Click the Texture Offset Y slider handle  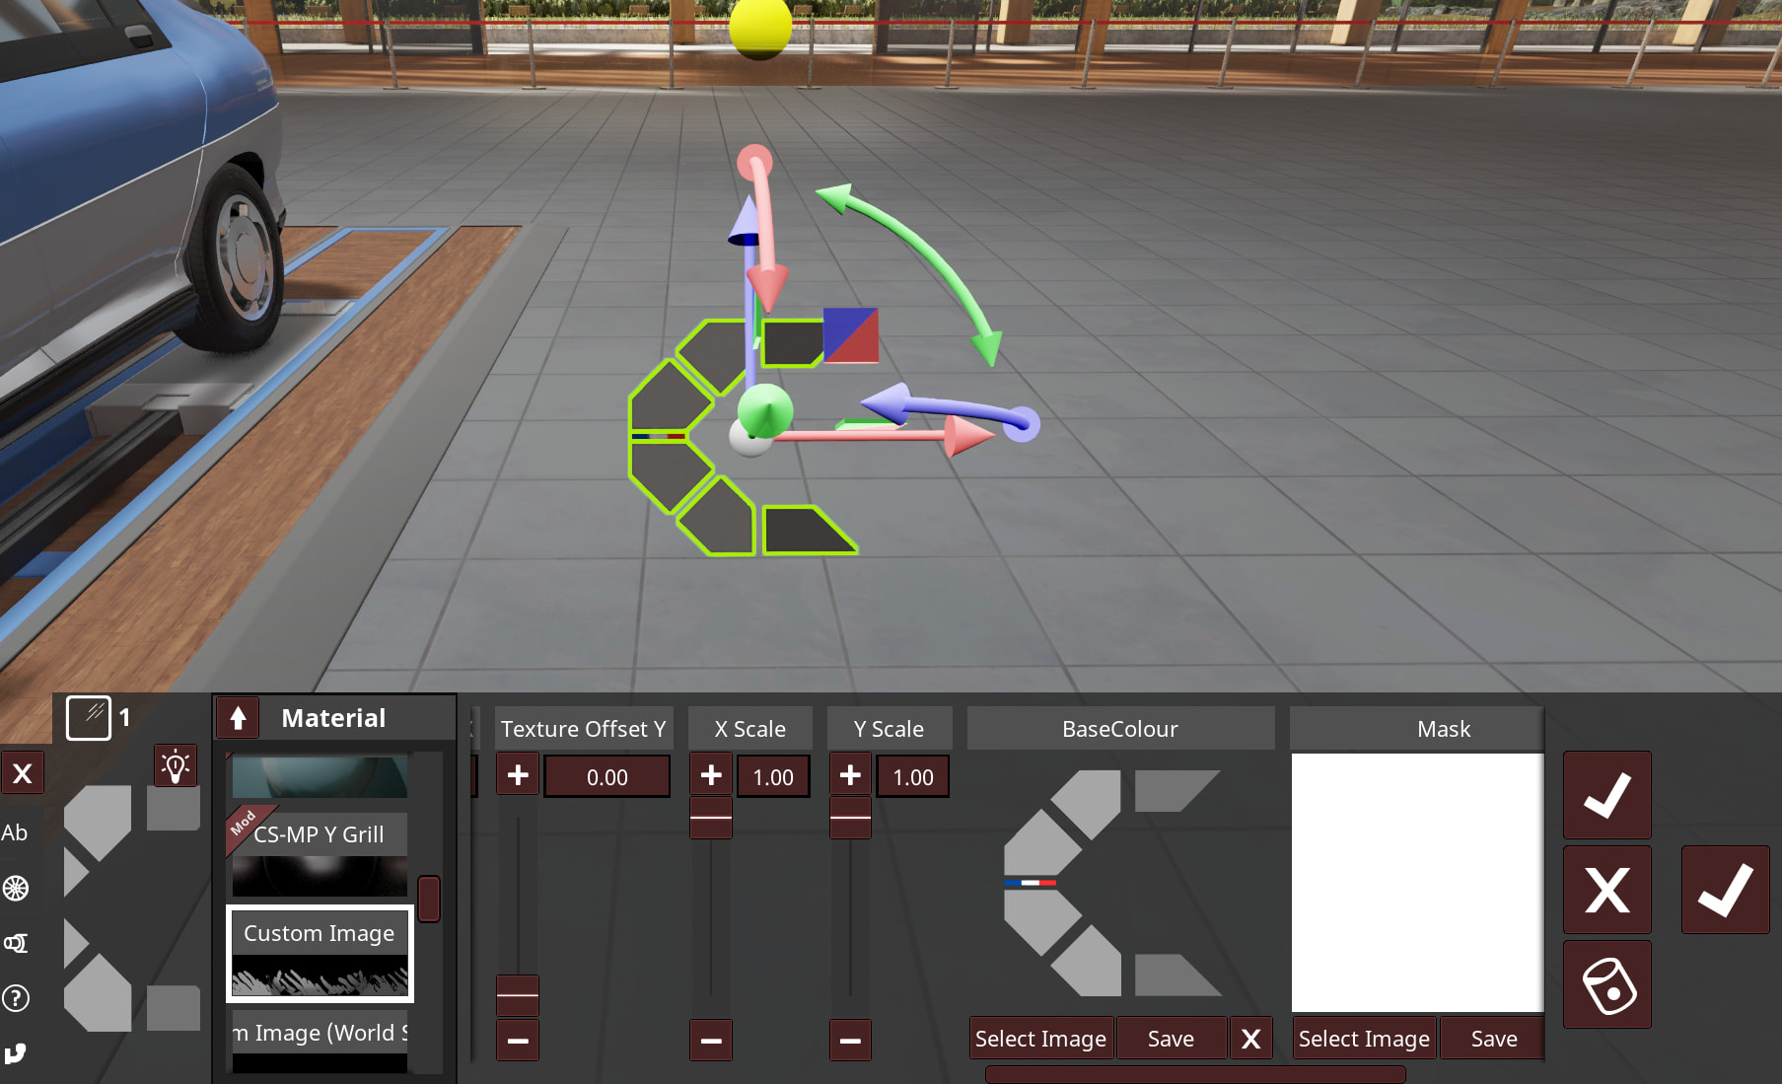518,995
